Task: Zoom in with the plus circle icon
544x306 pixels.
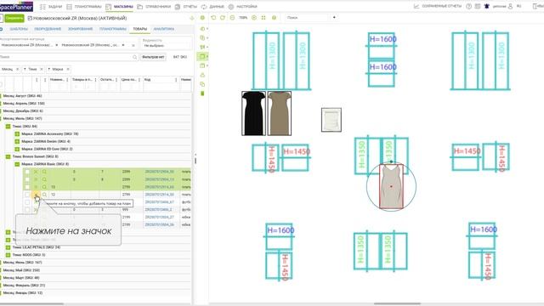Action: click(254, 17)
